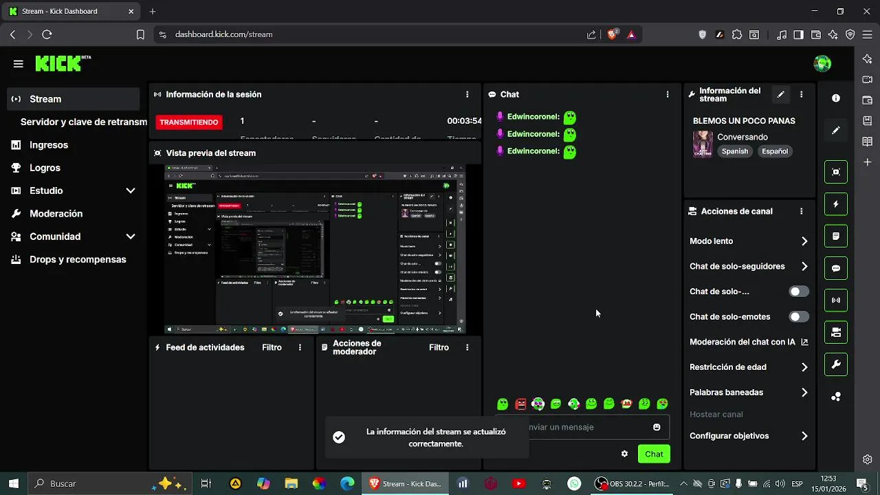Toggle the chat bubble widget icon in sidebar

(x=836, y=268)
